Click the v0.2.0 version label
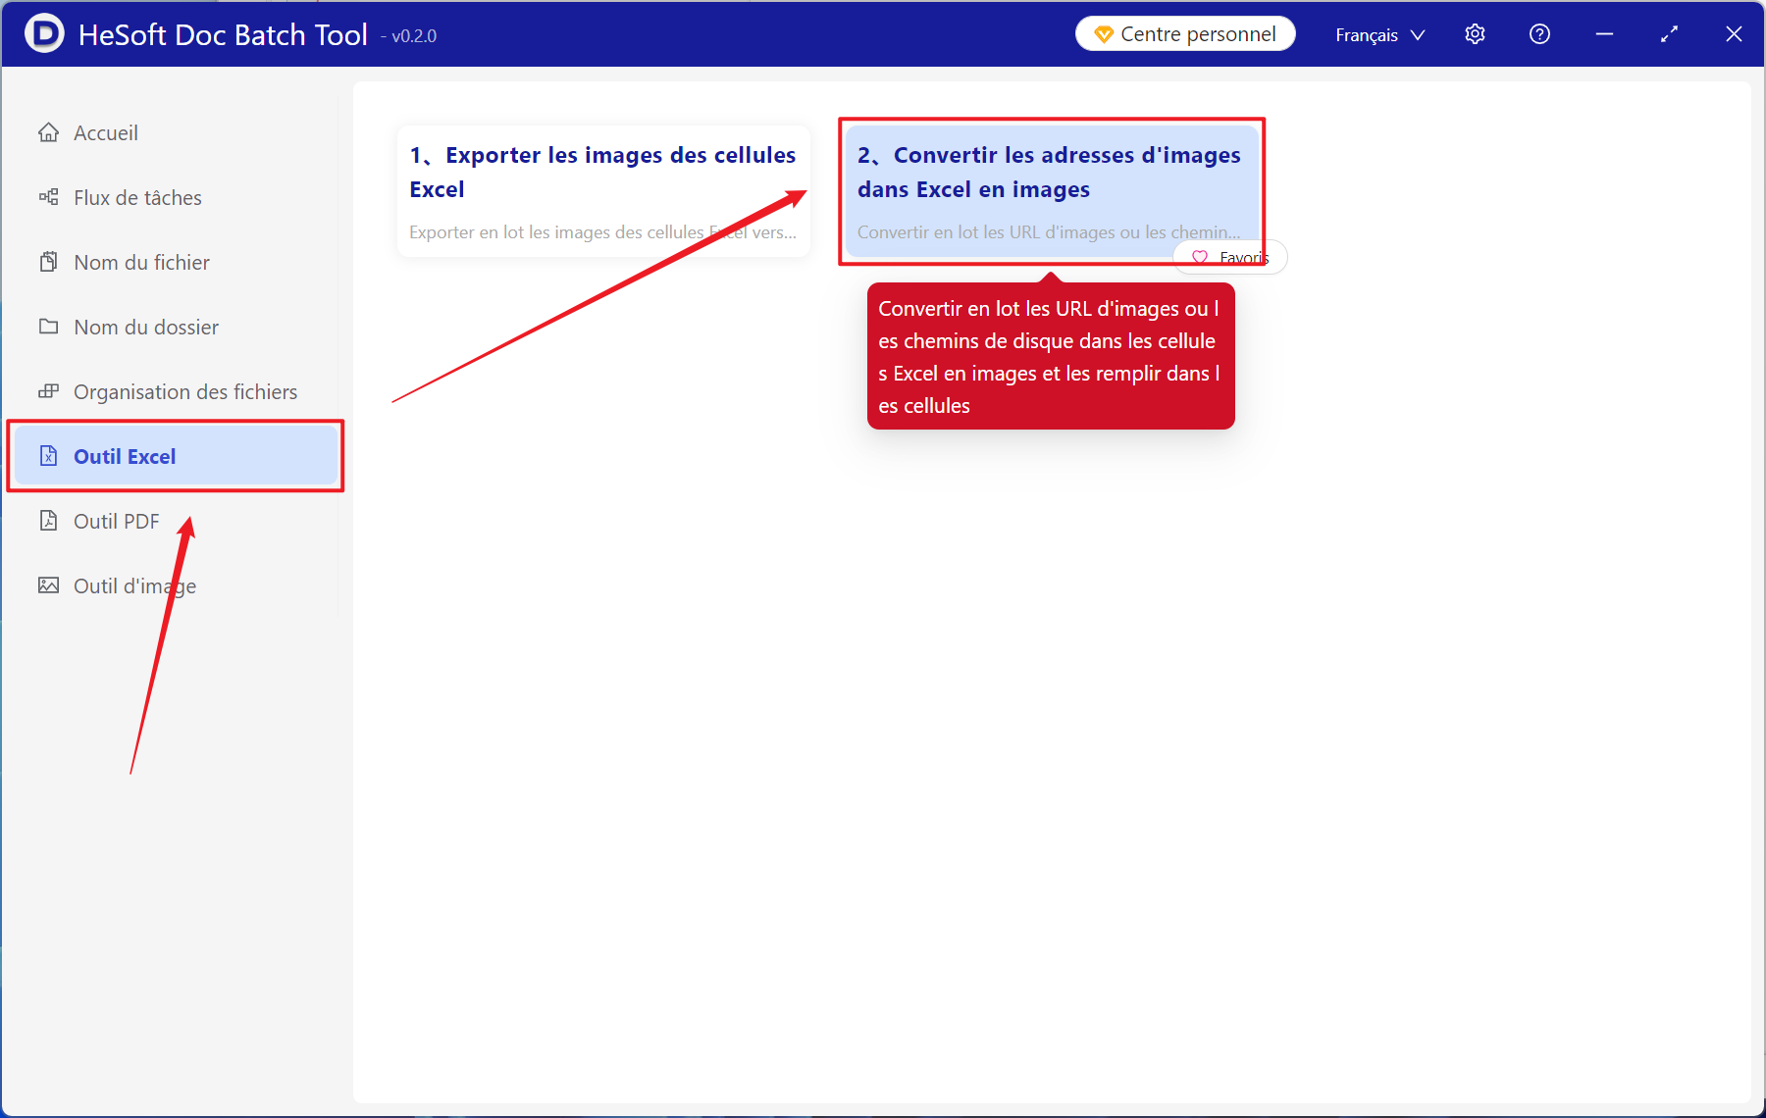Image resolution: width=1766 pixels, height=1118 pixels. [409, 36]
